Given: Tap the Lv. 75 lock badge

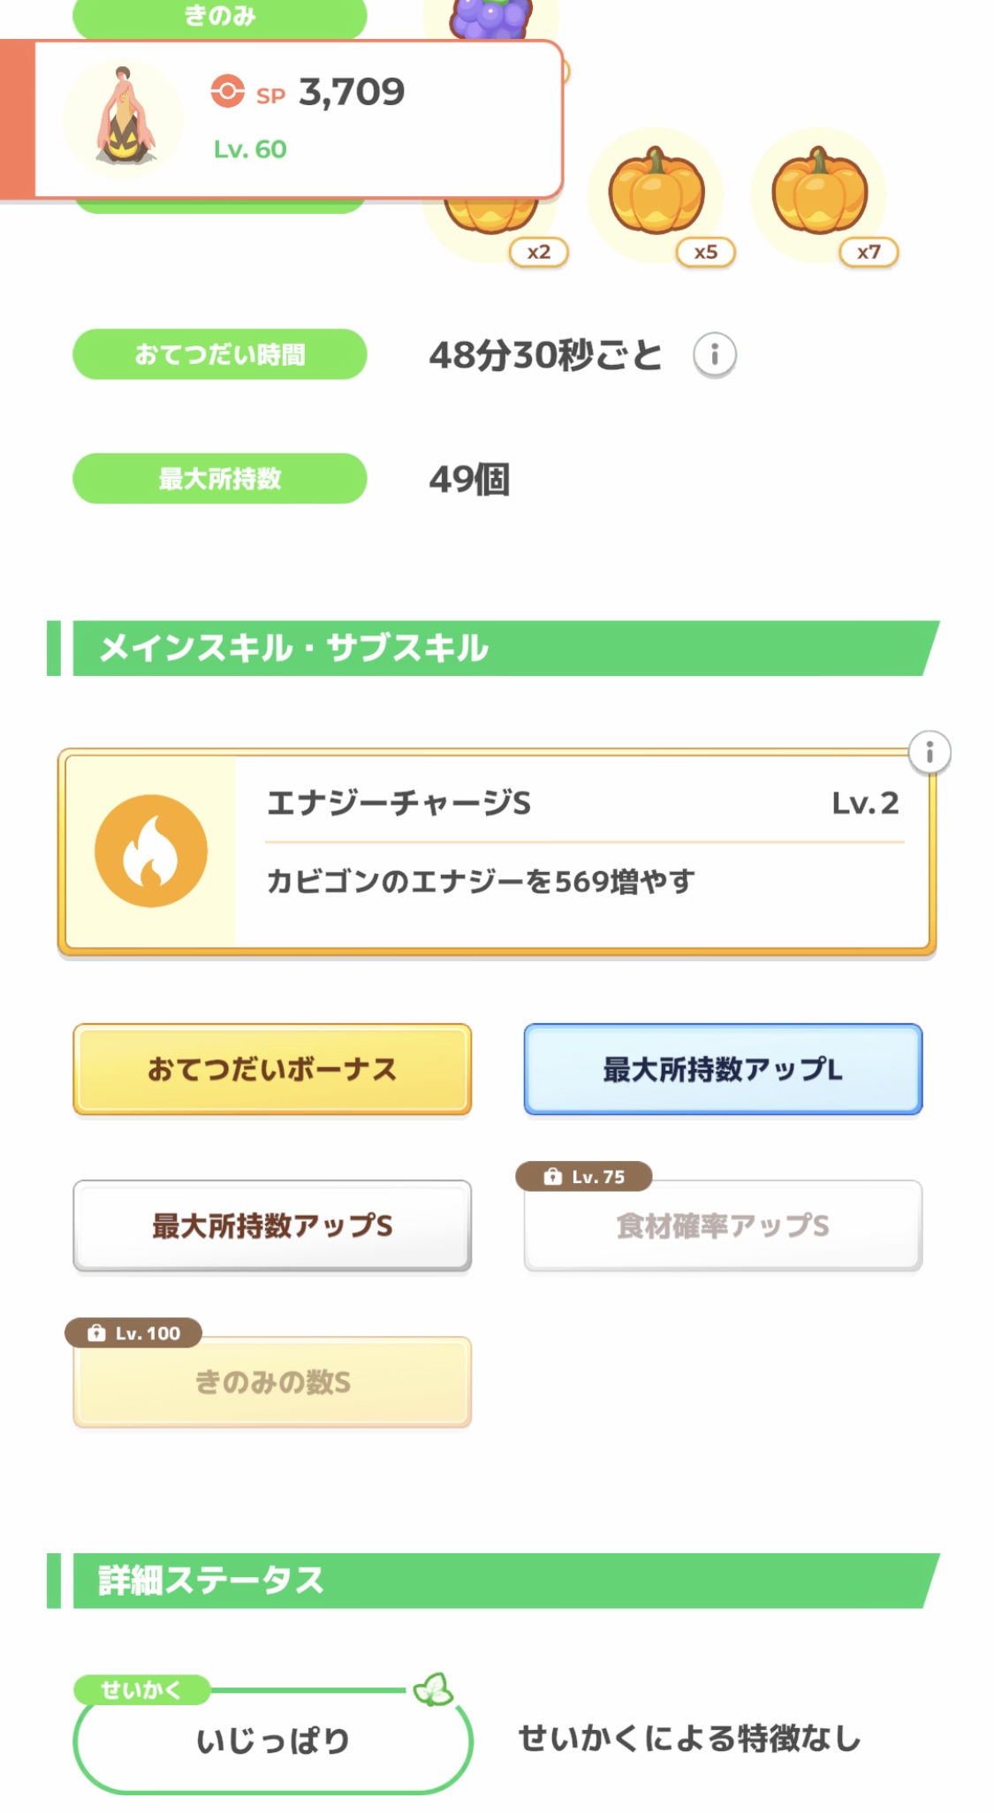Looking at the screenshot, I should pyautogui.click(x=585, y=1177).
